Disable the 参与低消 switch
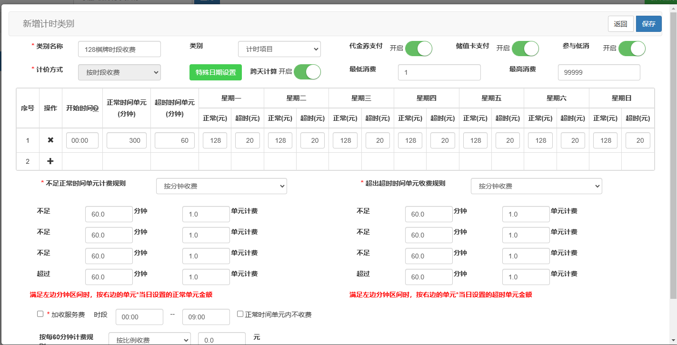Screen dimensions: 677x345 pyautogui.click(x=631, y=49)
